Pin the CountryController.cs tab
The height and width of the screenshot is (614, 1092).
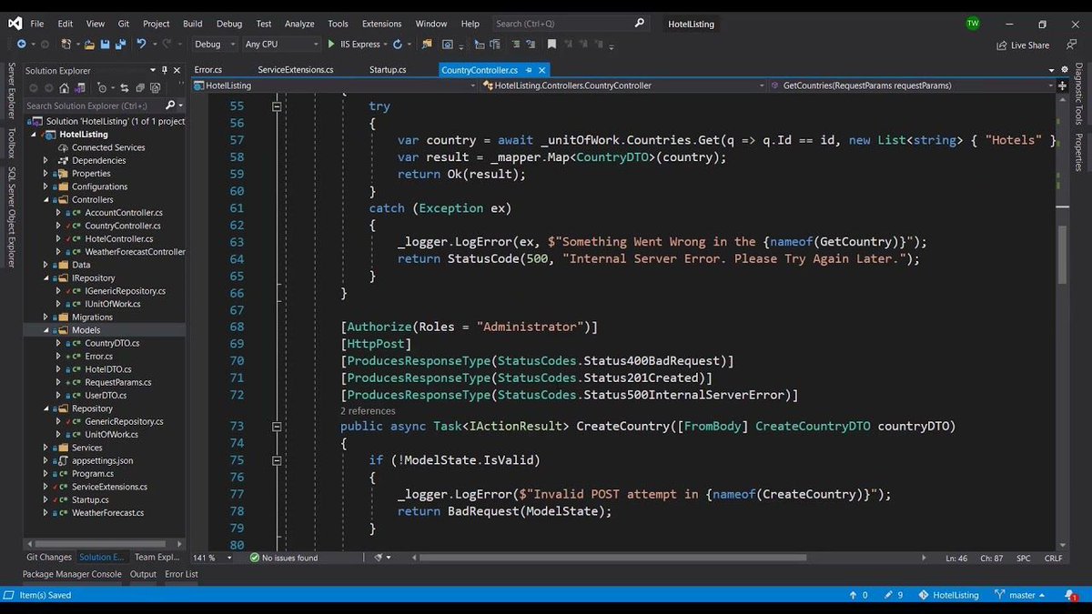(527, 70)
